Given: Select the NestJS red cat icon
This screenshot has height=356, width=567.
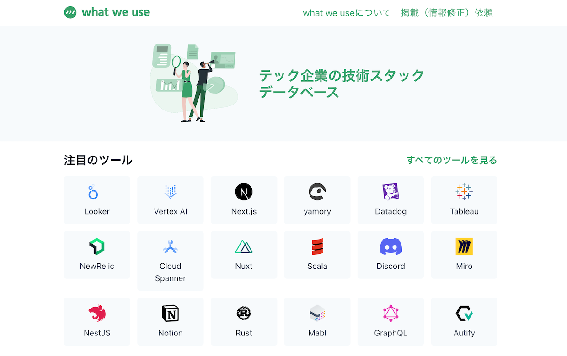Looking at the screenshot, I should [97, 314].
